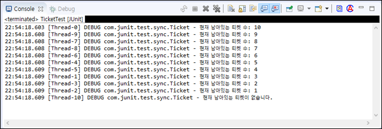The height and width of the screenshot is (129, 382).
Task: Click the Open Console icon
Action: point(319,9)
